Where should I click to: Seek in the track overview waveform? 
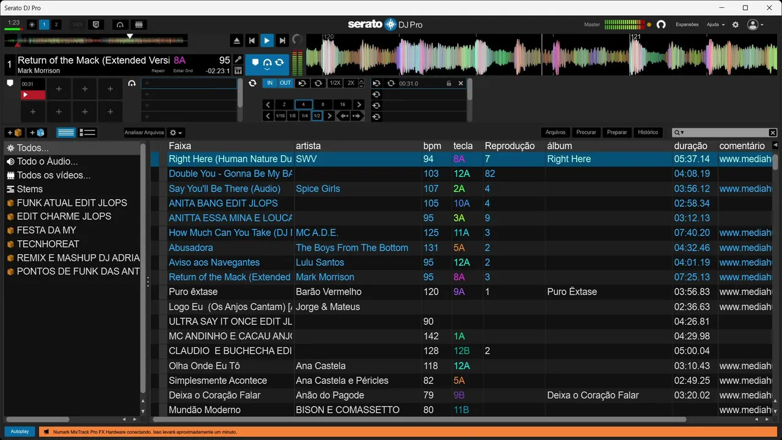click(x=96, y=41)
